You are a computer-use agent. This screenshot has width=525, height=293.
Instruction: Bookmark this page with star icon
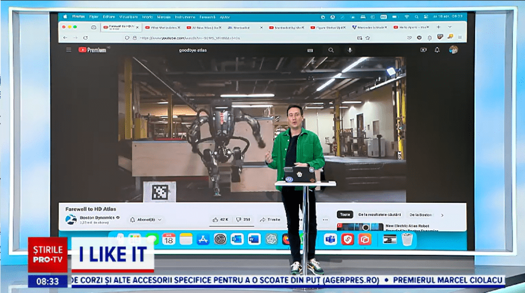[367, 38]
